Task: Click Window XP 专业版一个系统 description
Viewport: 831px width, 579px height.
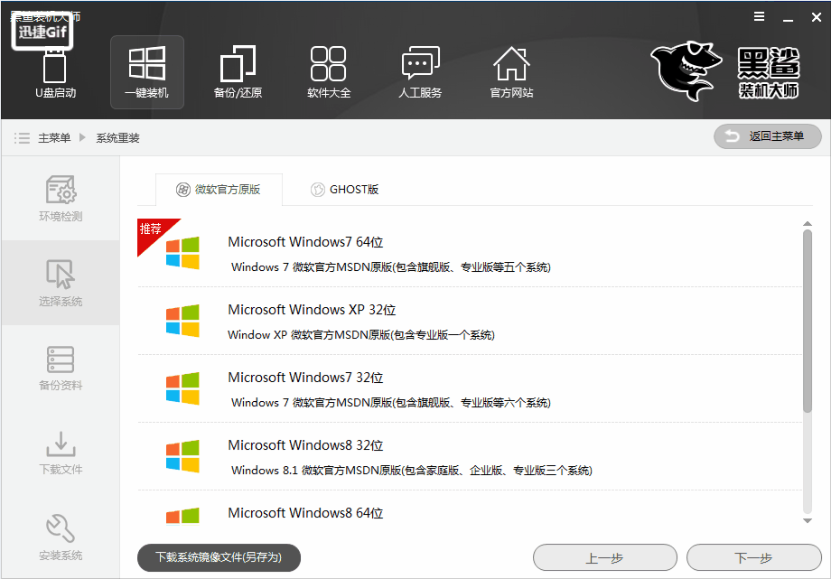Action: coord(361,335)
